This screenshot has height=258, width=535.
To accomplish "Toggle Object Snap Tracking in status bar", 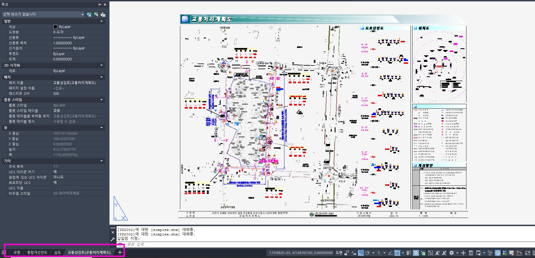I will tap(391, 253).
